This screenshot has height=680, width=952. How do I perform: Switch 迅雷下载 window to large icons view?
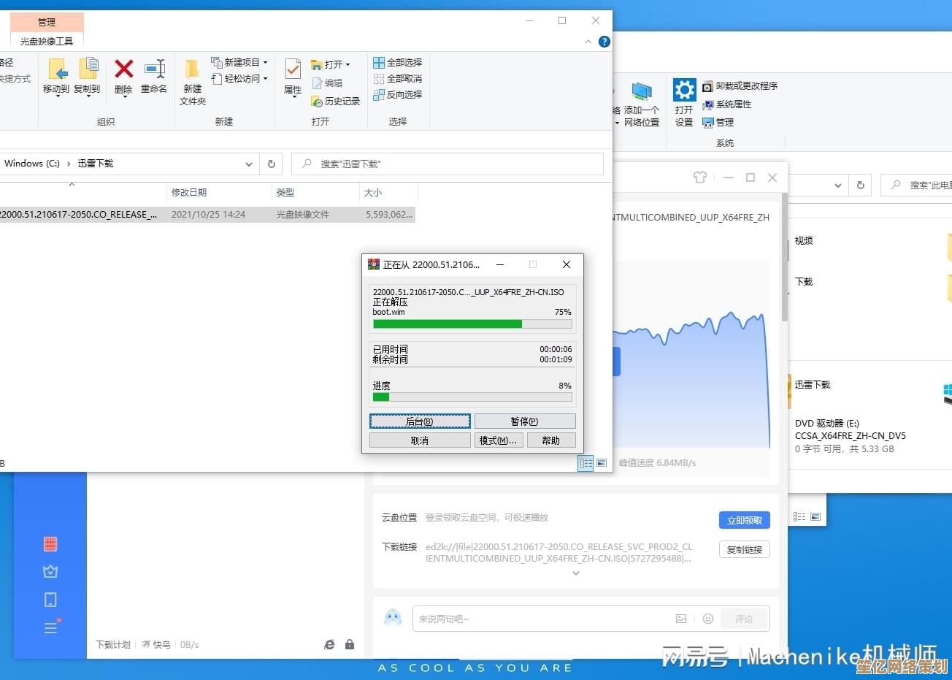pos(602,463)
